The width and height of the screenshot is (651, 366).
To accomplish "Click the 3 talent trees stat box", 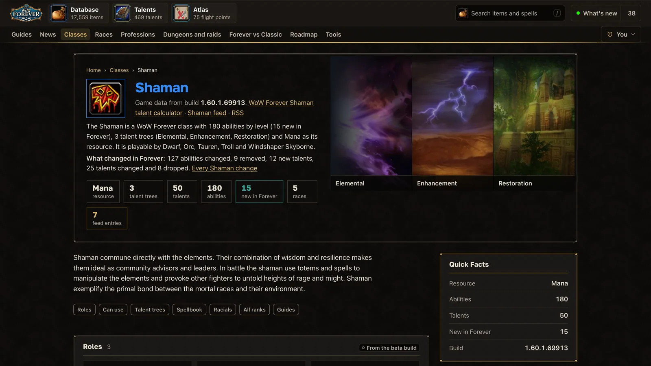I will [143, 192].
